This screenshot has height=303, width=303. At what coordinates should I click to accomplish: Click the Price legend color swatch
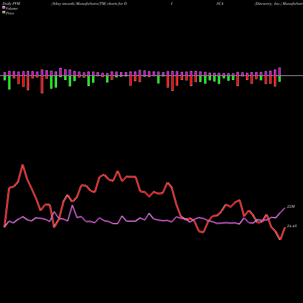pos(4,13)
